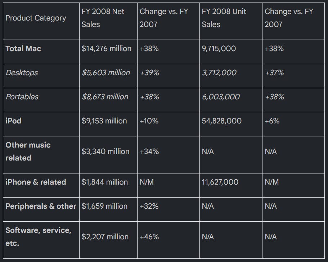Click the Desktops row label

22,73
